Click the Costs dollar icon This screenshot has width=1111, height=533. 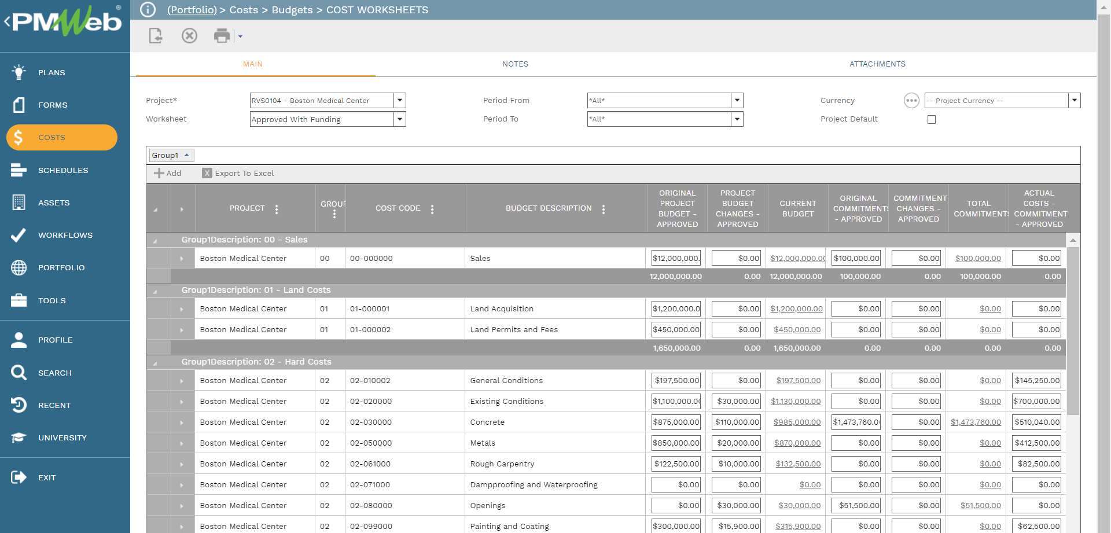(19, 137)
